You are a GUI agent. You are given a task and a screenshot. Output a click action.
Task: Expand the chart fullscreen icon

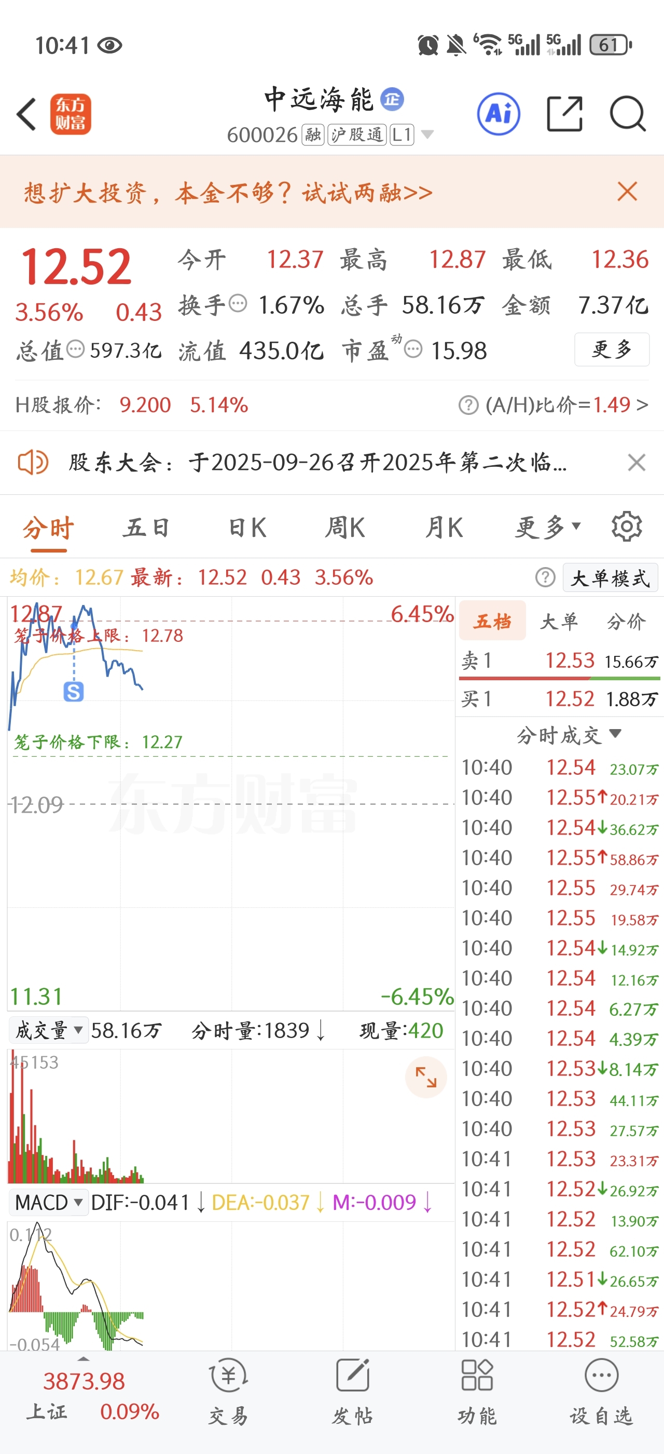[425, 1077]
